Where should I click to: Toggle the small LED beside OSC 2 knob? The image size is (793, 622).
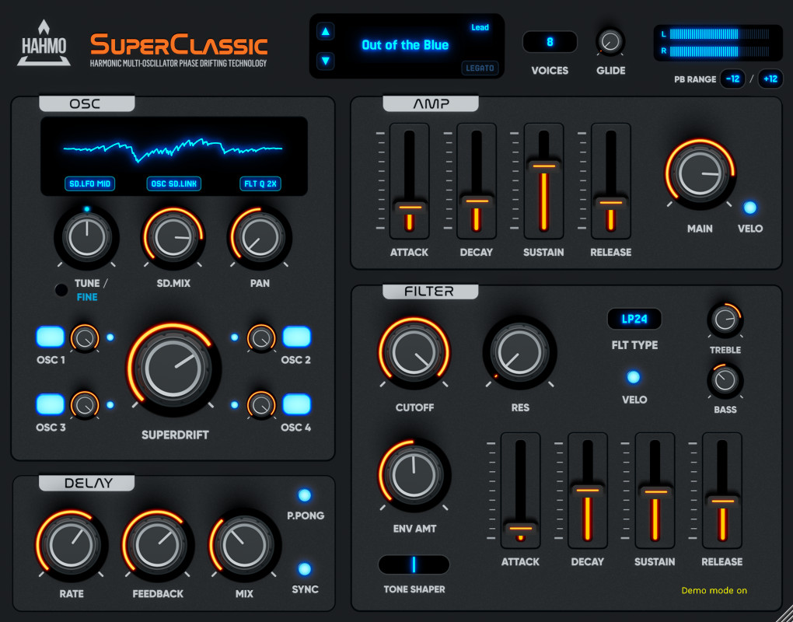point(235,337)
